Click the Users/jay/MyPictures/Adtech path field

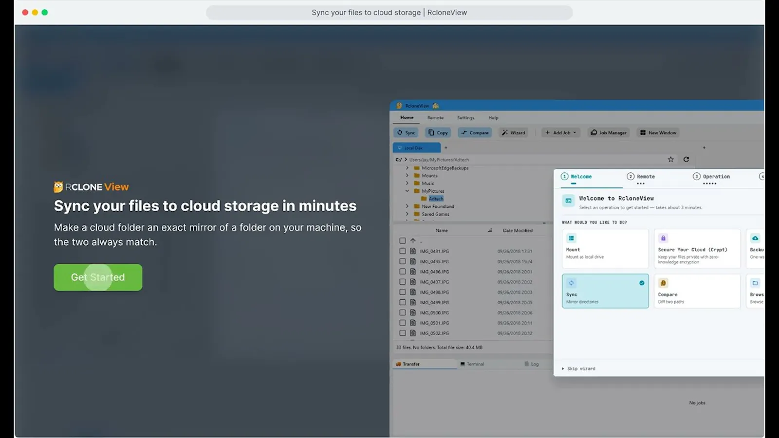(x=439, y=160)
